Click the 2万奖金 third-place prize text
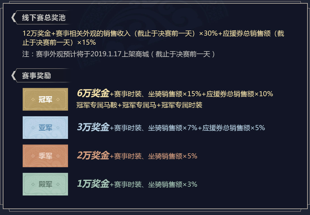Viewport: 310px width, 215px height. [93, 155]
